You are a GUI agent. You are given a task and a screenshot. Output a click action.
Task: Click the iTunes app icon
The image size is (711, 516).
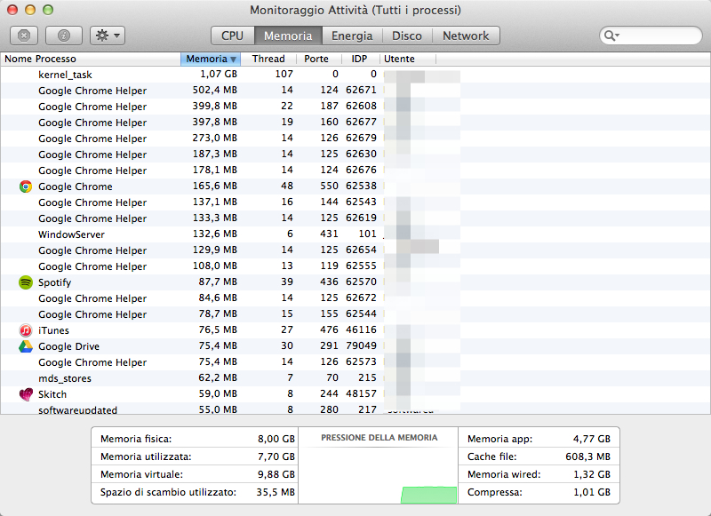(26, 330)
